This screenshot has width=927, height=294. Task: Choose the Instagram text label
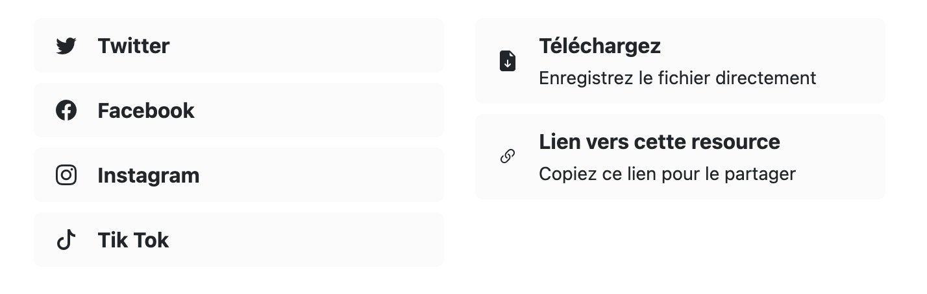click(149, 175)
